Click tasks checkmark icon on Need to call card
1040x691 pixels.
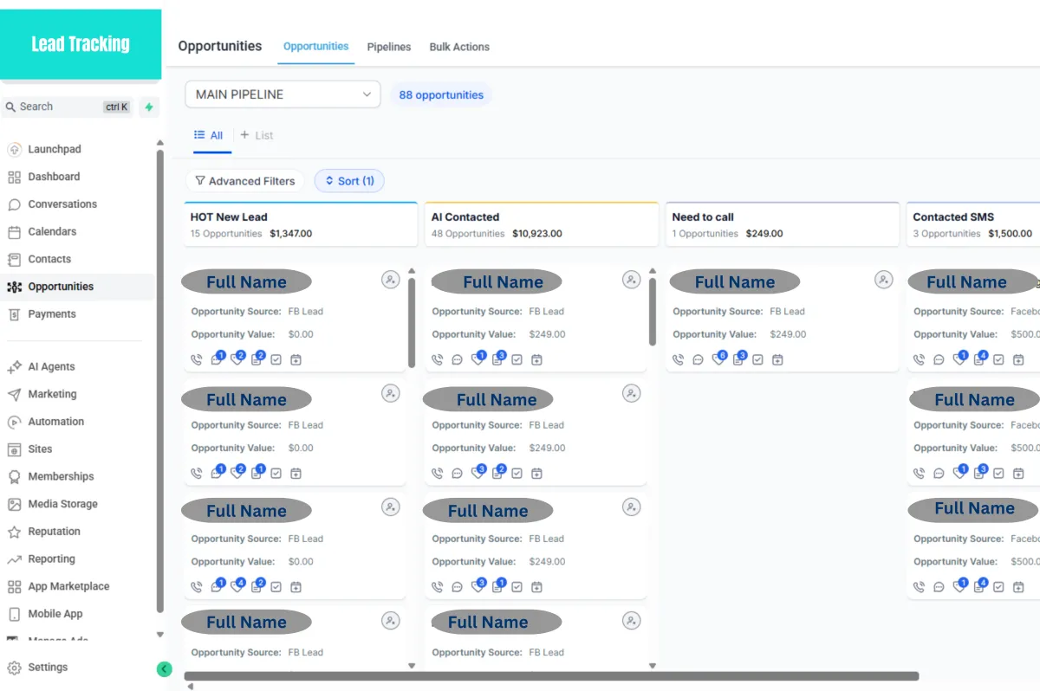[757, 359]
